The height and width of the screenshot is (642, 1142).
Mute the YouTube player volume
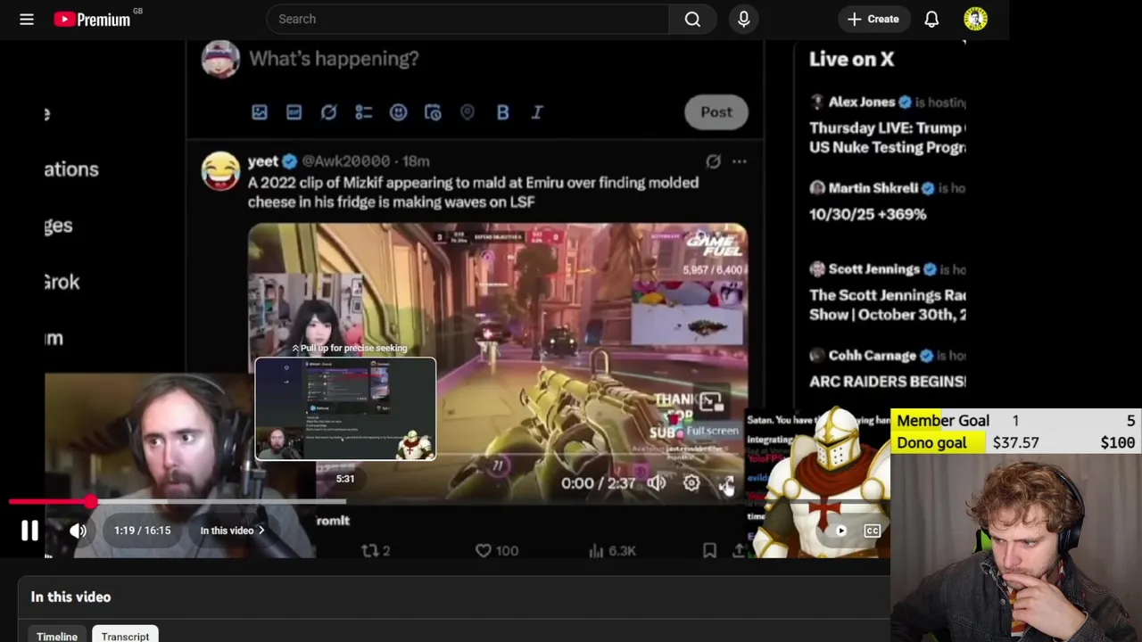point(79,531)
